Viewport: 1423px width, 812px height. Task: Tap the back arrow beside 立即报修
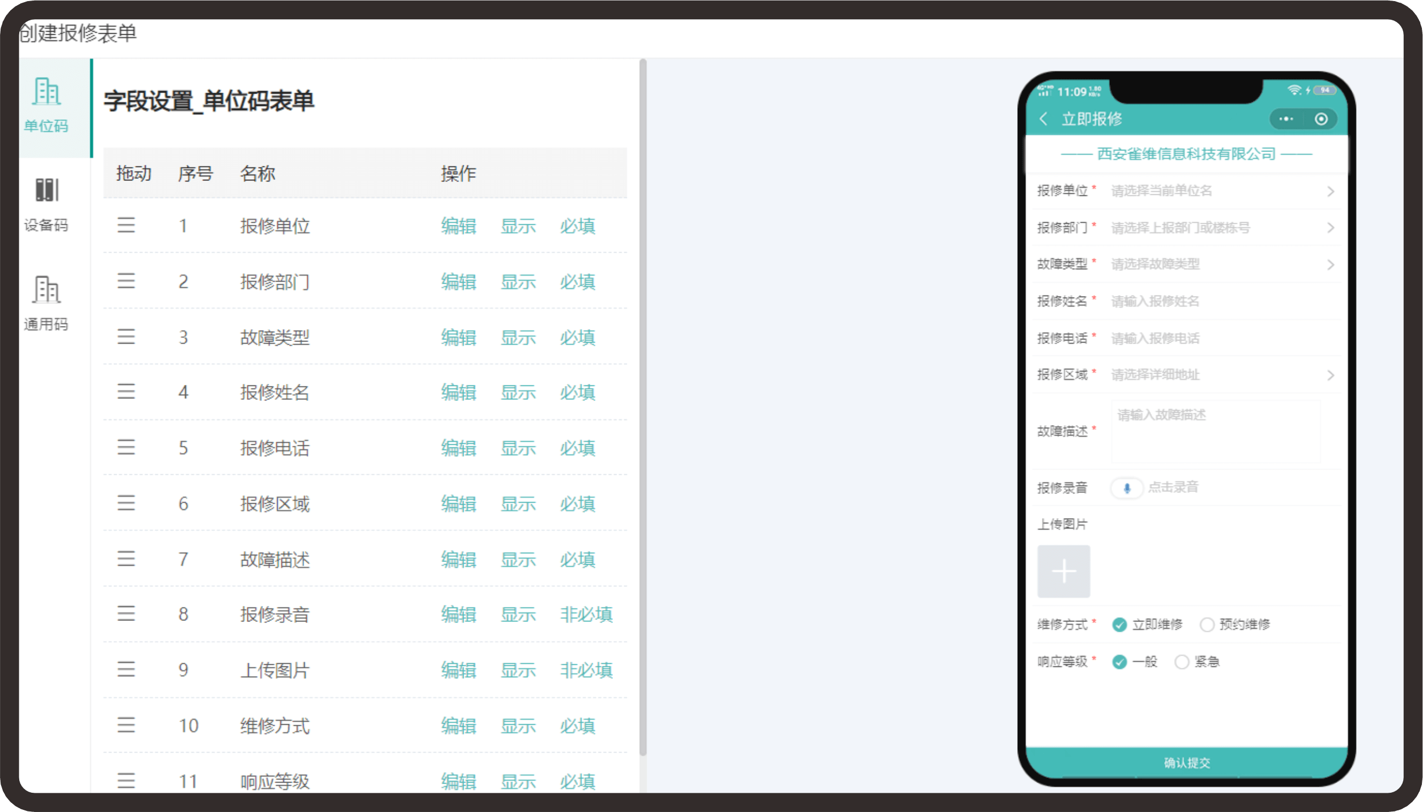coord(1043,119)
